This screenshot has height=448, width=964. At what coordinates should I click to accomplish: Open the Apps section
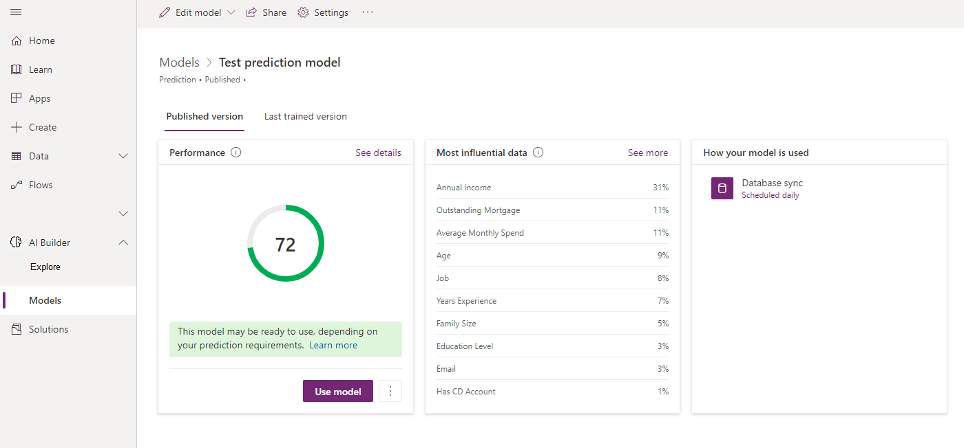point(39,98)
